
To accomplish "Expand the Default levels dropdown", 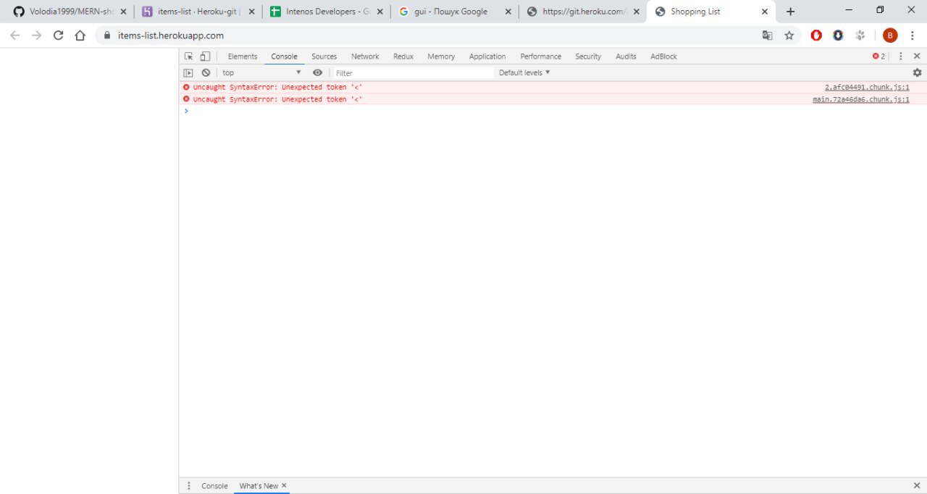I will (524, 72).
